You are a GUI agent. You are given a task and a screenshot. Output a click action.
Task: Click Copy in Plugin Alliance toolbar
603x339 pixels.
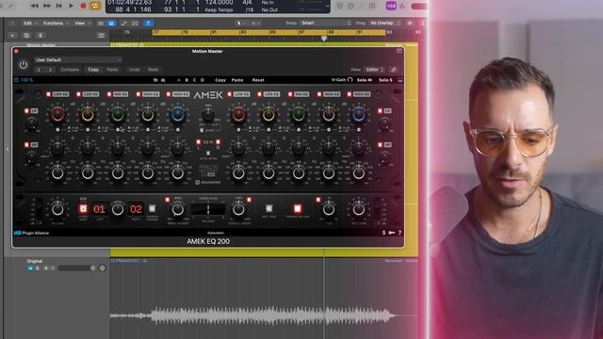[x=220, y=80]
